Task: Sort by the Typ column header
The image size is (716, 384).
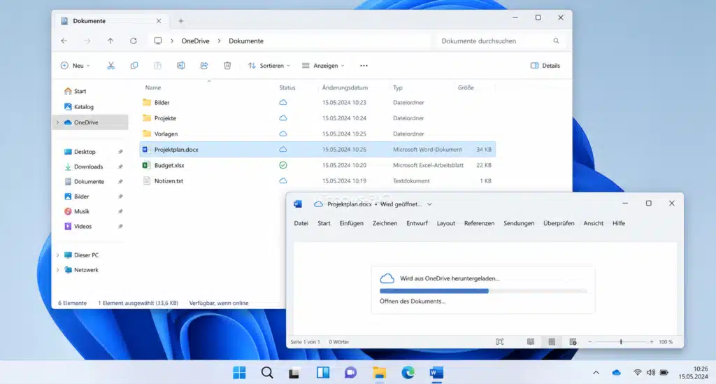Action: coord(398,87)
